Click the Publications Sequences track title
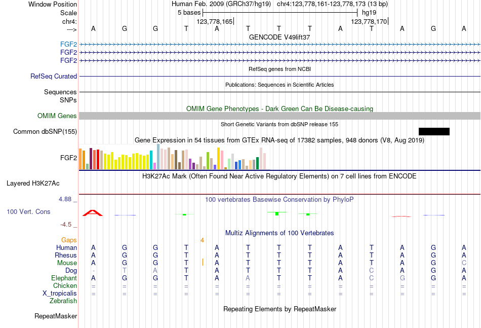 click(x=279, y=85)
